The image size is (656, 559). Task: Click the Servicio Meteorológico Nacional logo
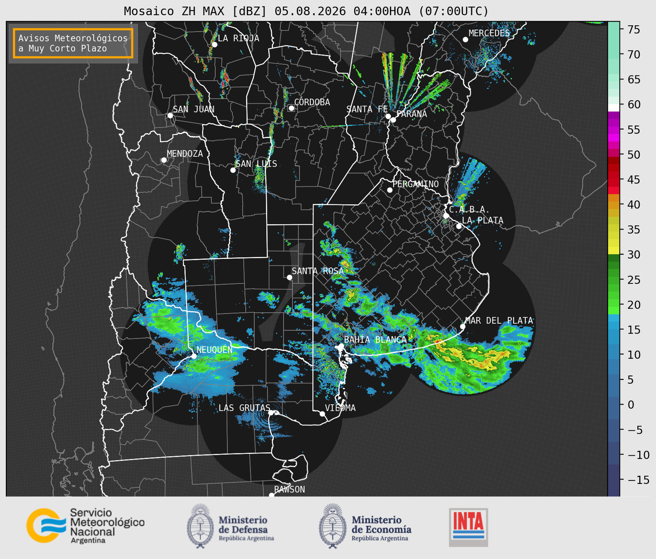click(86, 526)
